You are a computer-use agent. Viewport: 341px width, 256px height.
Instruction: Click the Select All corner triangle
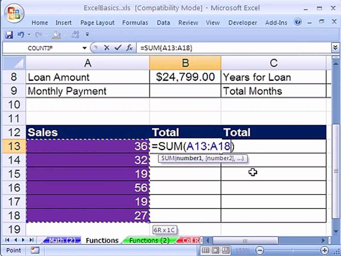tap(14, 63)
